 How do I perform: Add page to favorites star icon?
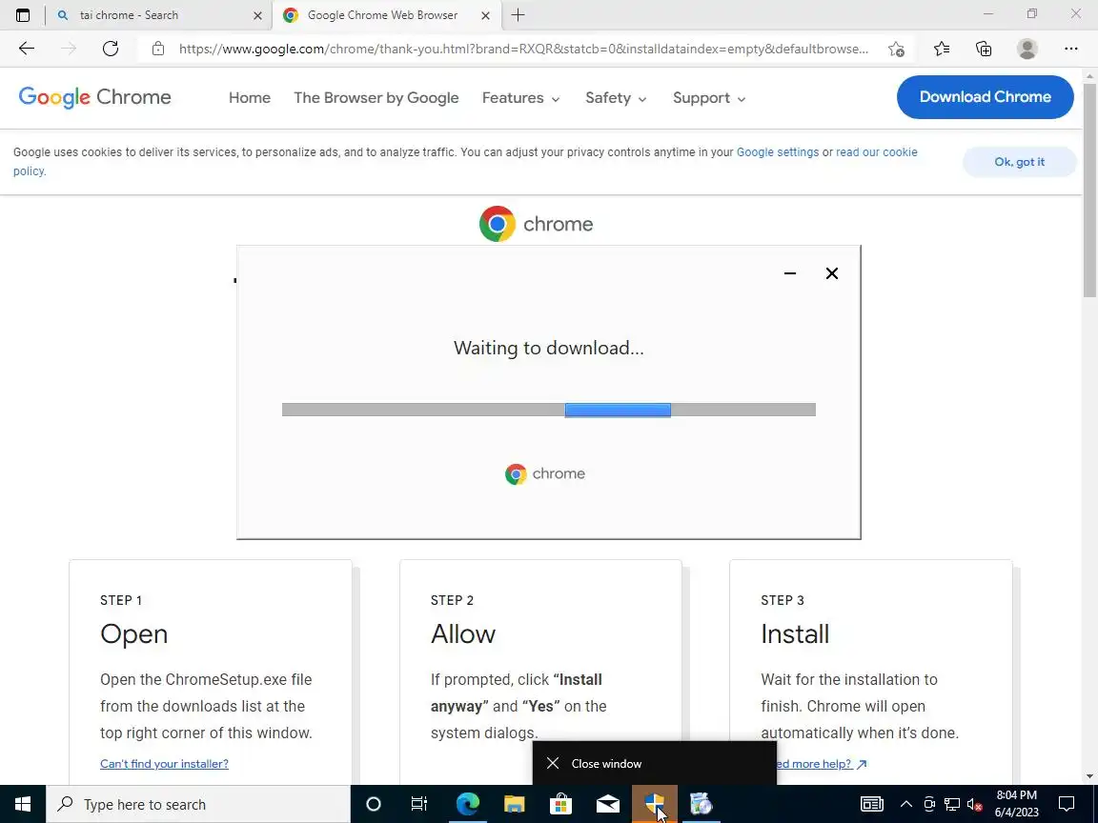coord(896,49)
